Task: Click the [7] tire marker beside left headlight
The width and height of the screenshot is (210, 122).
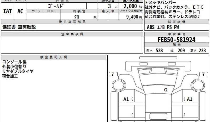Action: [113, 74]
